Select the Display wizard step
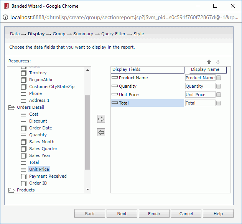 (36, 34)
